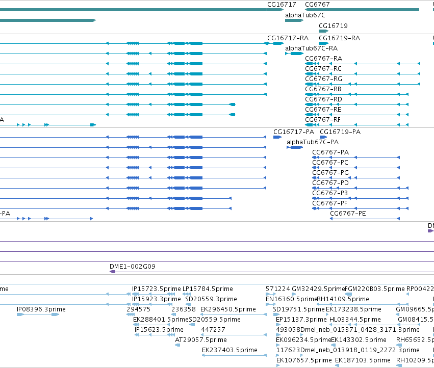The image size is (434, 368).
Task: Select transcript CG16717-RA
Action: pos(288,38)
